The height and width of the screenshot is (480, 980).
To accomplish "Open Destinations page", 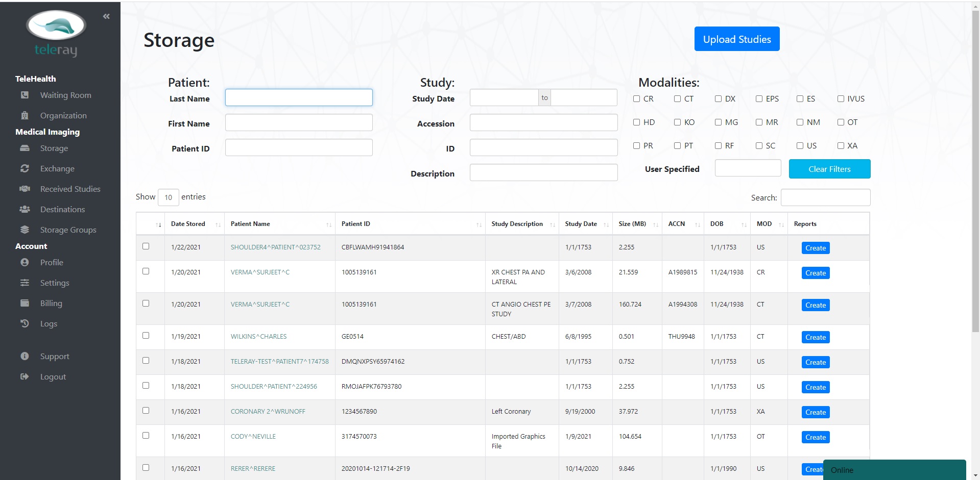I will 62,209.
